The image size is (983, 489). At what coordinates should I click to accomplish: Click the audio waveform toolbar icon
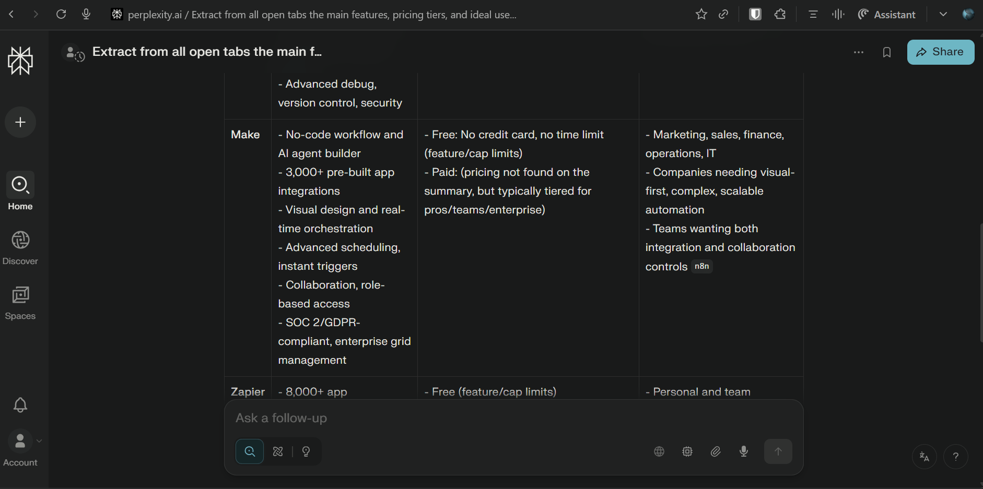[x=838, y=15]
